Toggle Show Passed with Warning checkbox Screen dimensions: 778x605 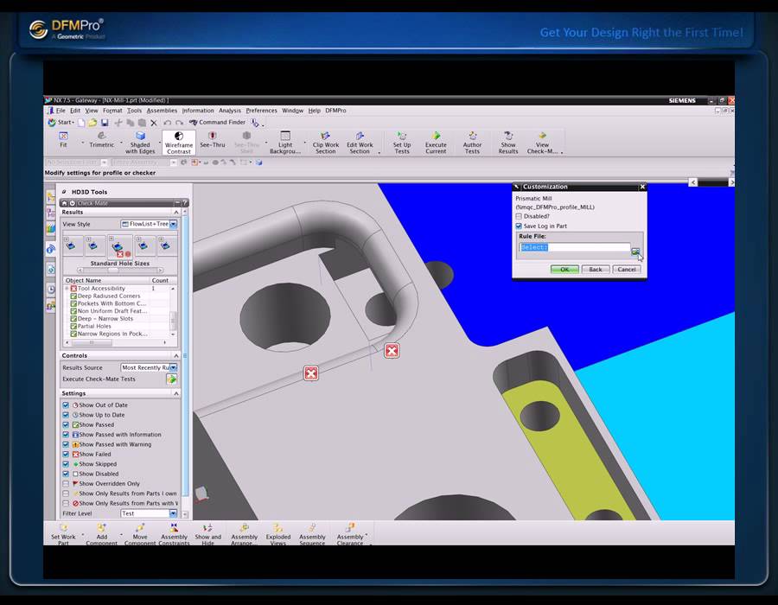point(66,444)
